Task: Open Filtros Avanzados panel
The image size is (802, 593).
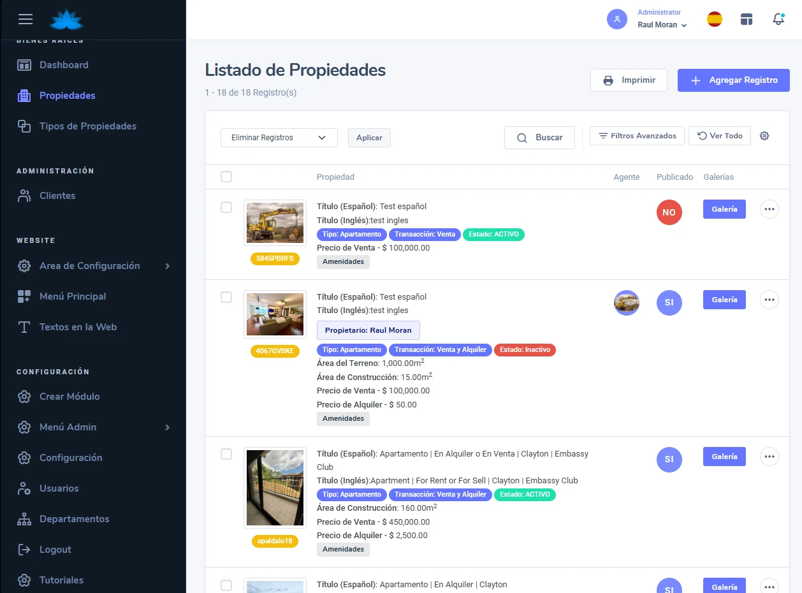Action: pos(638,136)
